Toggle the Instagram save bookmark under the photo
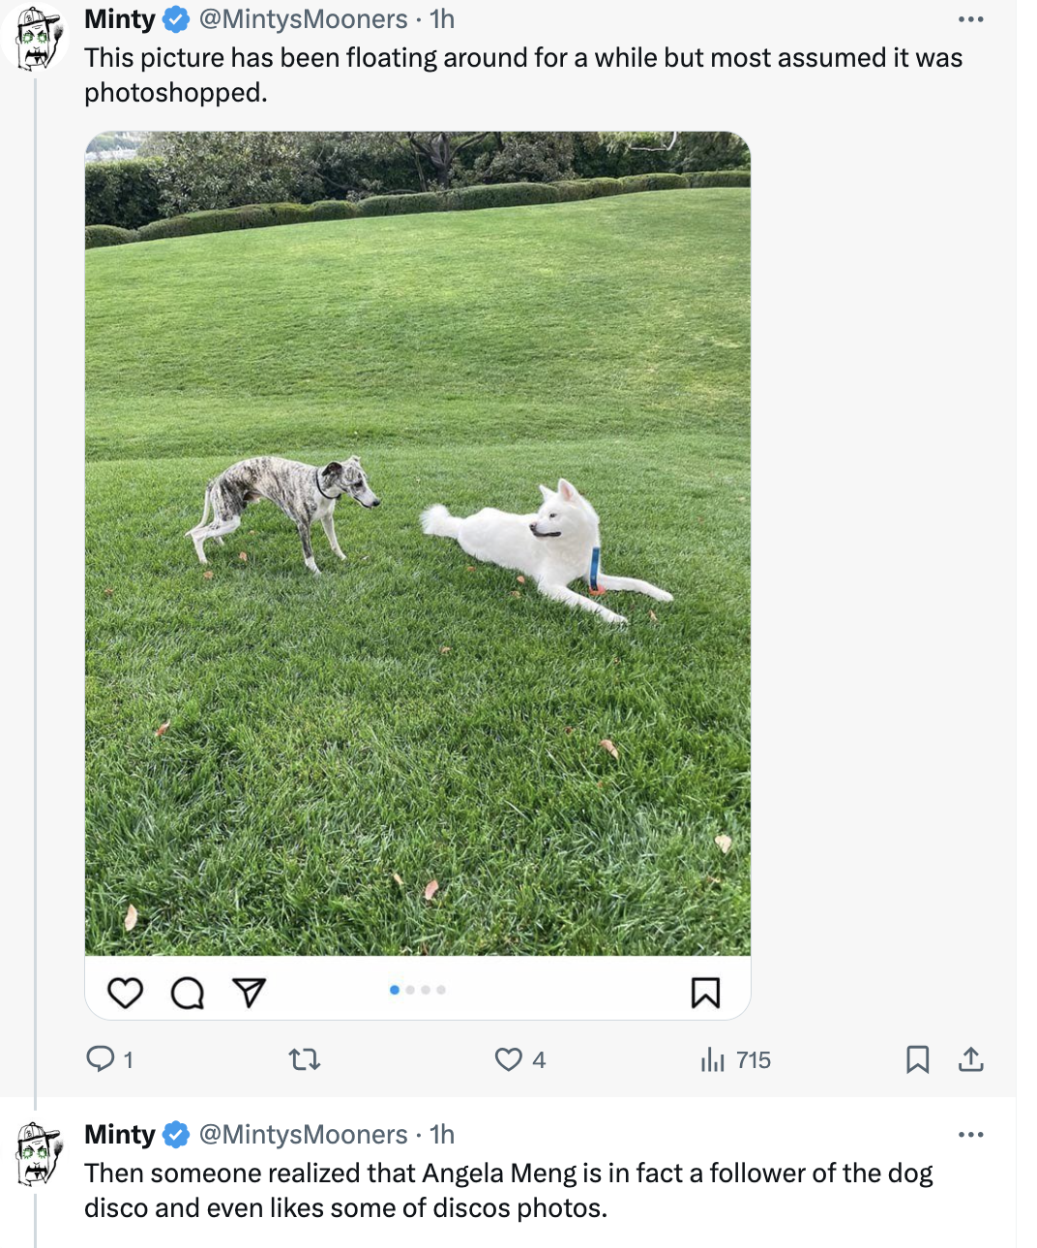1037x1248 pixels. click(x=705, y=993)
